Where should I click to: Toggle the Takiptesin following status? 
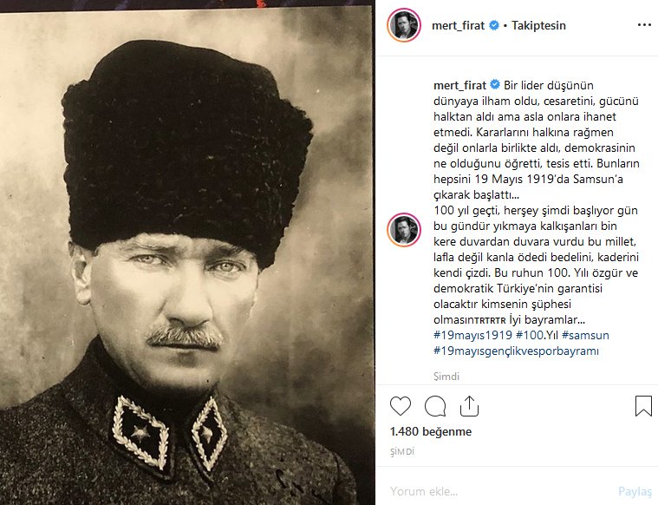click(538, 26)
